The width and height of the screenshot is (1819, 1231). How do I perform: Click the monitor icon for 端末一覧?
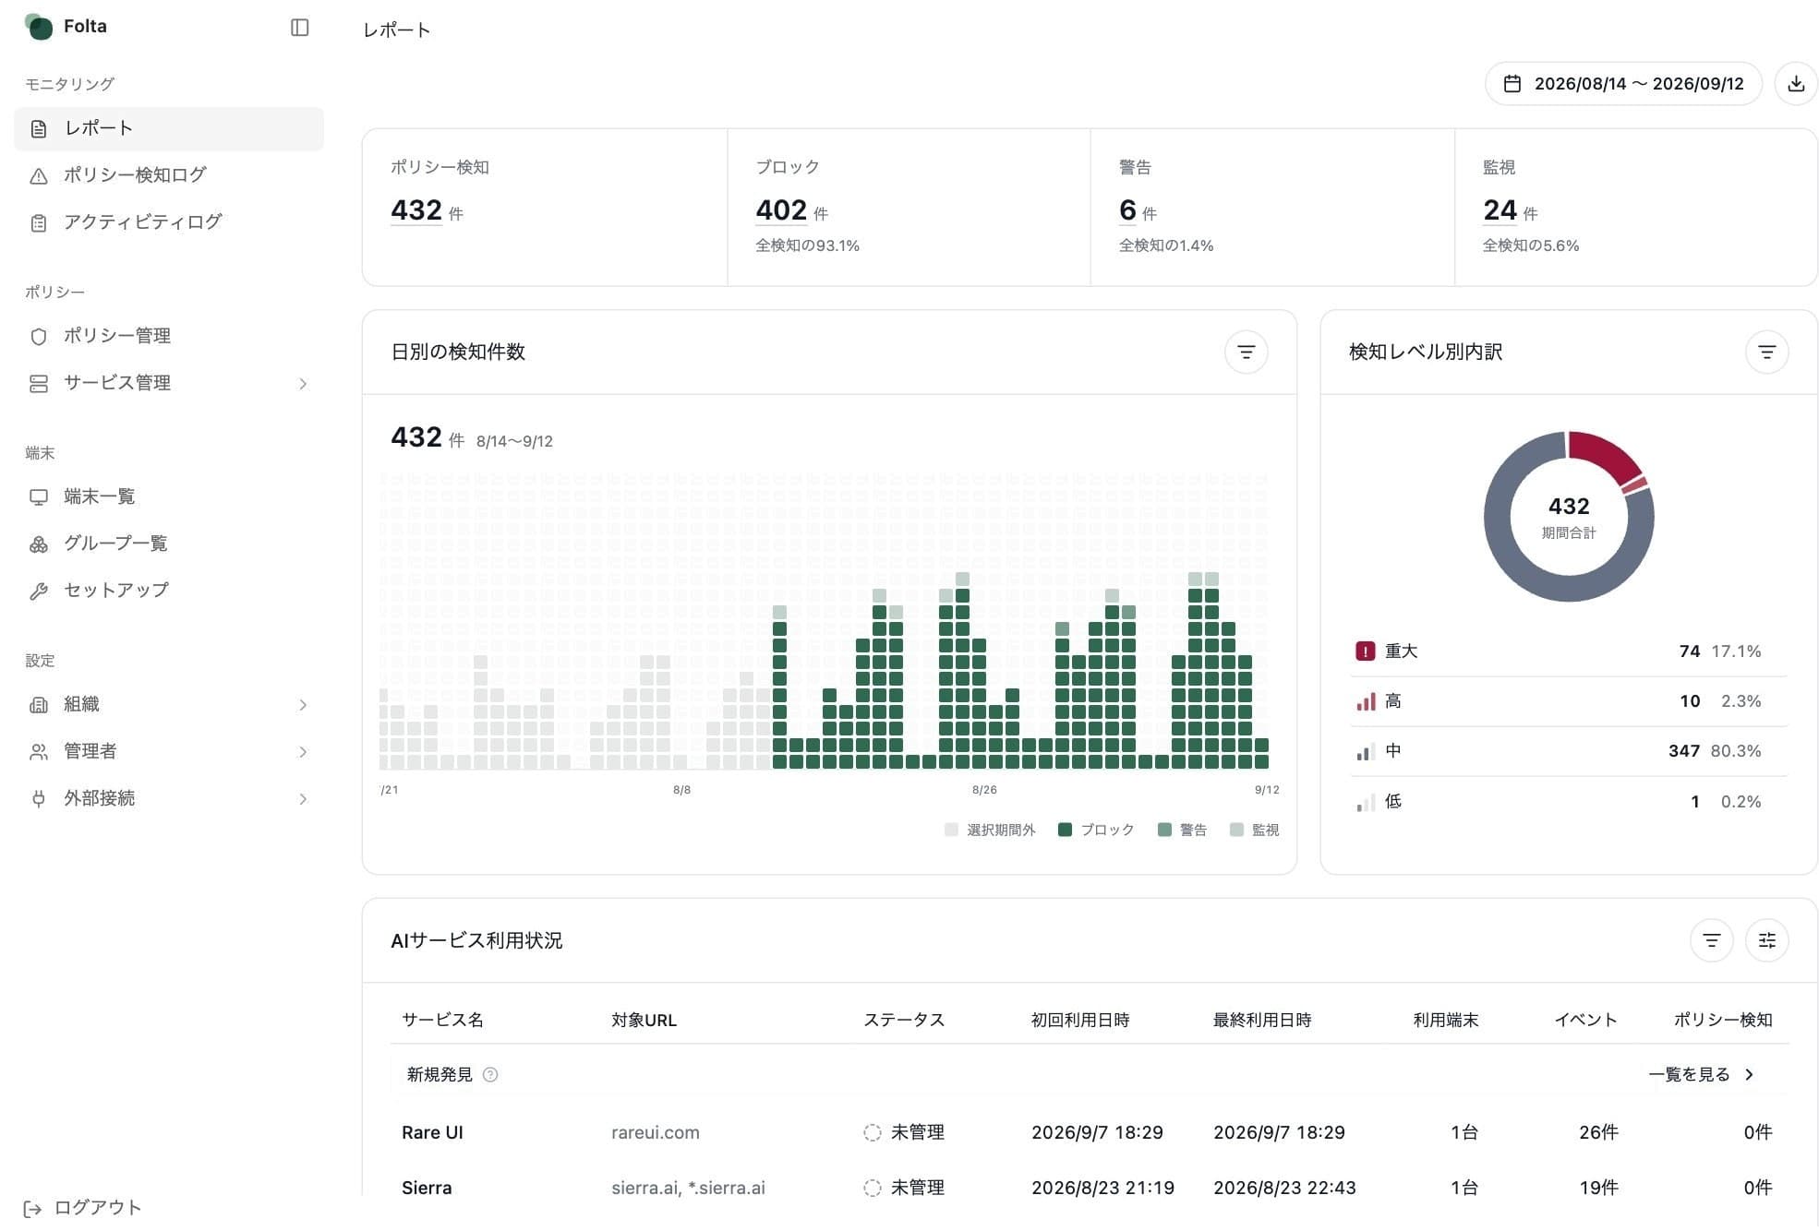[39, 497]
